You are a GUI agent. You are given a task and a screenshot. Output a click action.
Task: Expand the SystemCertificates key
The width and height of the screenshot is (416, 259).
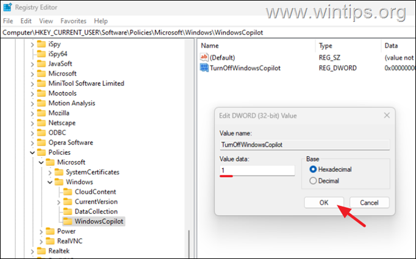click(x=50, y=172)
